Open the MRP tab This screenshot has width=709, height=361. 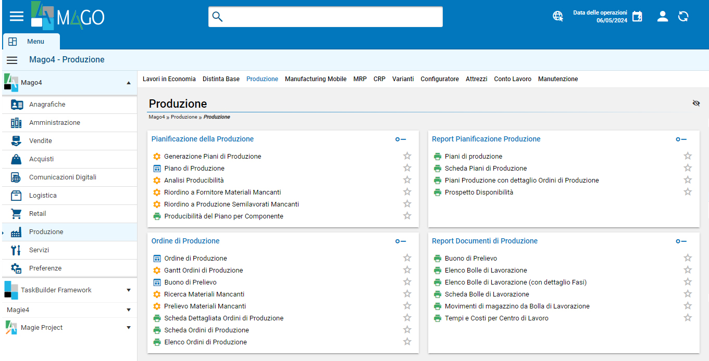(360, 79)
